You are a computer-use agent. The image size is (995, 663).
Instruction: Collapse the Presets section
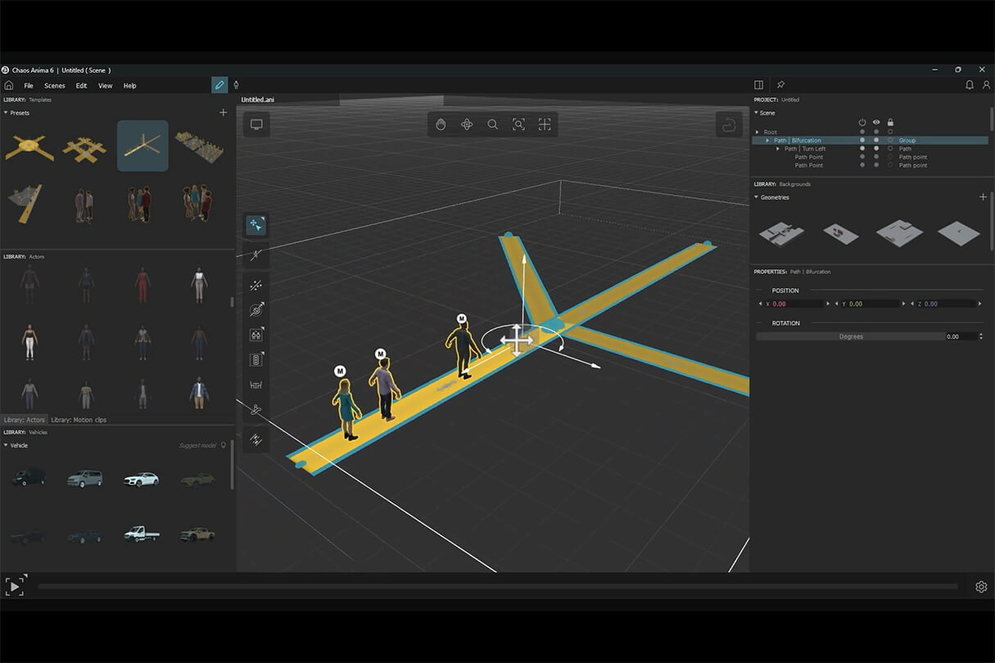pyautogui.click(x=6, y=113)
